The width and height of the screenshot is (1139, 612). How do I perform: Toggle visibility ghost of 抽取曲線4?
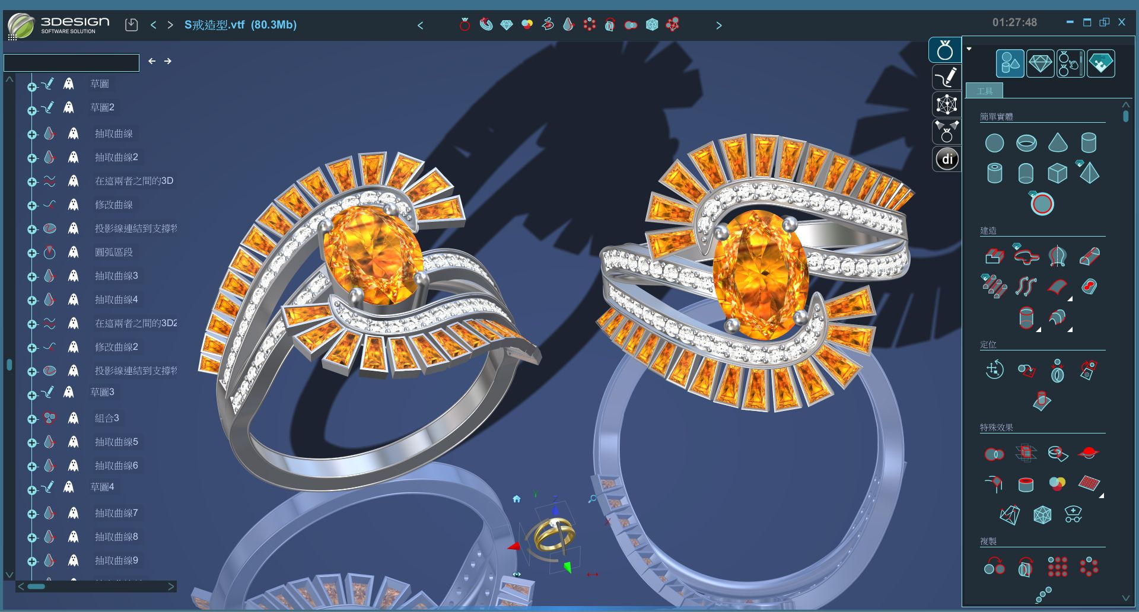click(74, 299)
